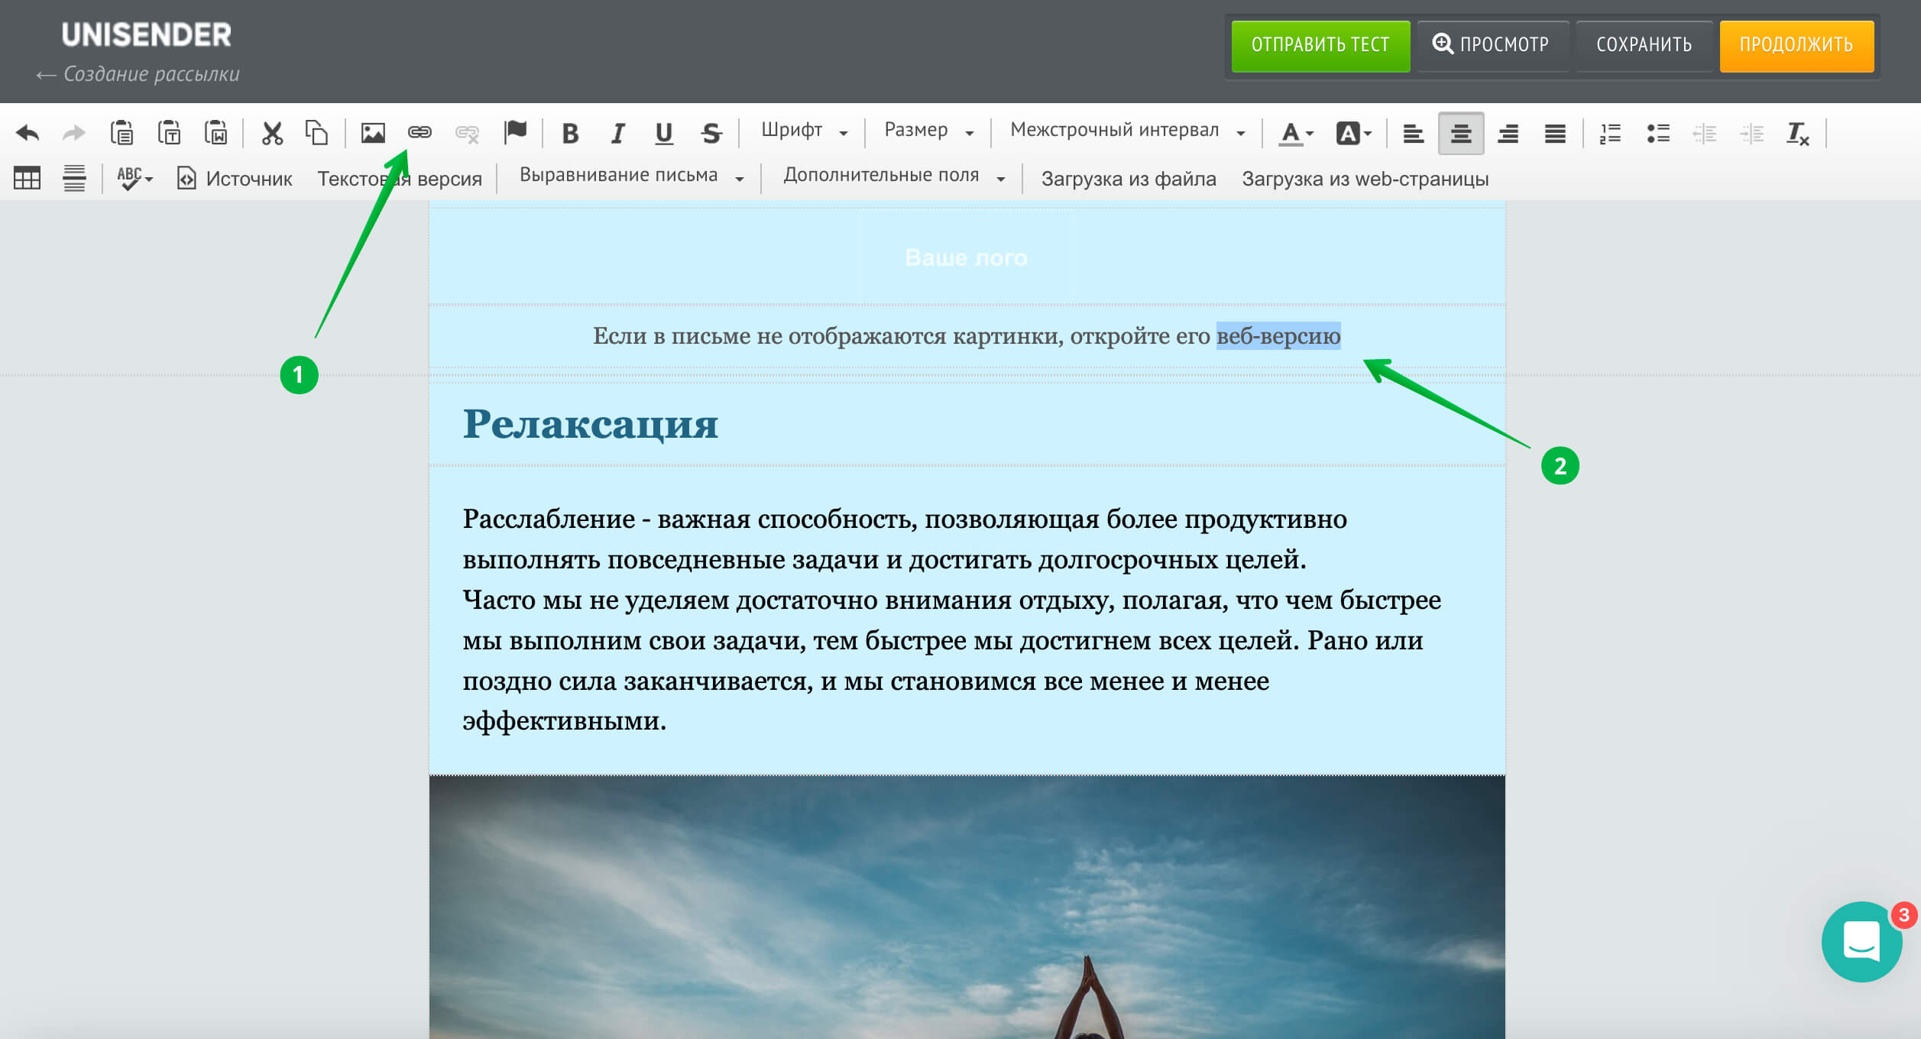Click the ОТПРАВИТЬ ТЕСТ button
Image resolution: width=1921 pixels, height=1039 pixels.
[x=1320, y=46]
